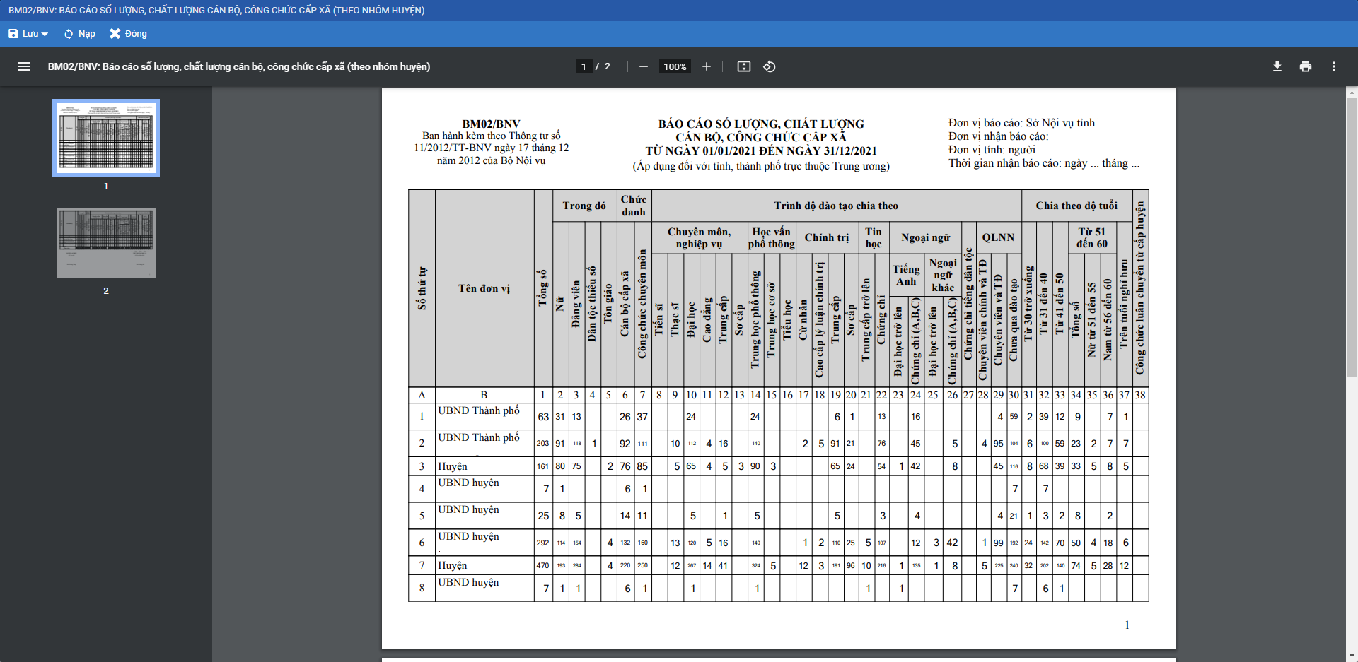
Task: Rotate the document counterclockwise
Action: click(770, 66)
